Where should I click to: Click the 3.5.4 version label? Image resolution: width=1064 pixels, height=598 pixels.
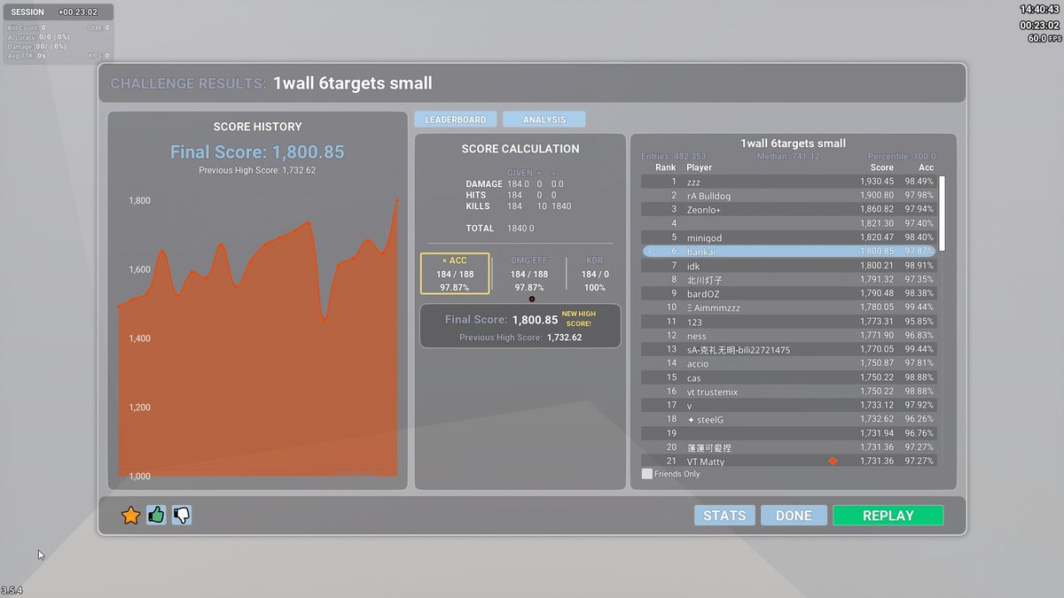coord(12,590)
